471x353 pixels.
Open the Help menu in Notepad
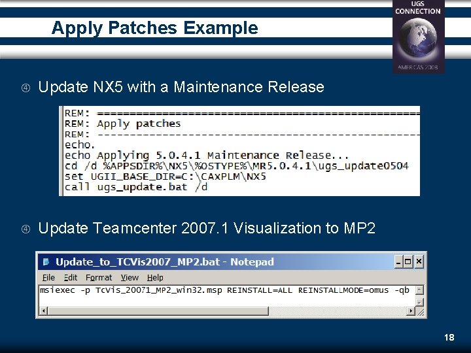[x=155, y=278]
